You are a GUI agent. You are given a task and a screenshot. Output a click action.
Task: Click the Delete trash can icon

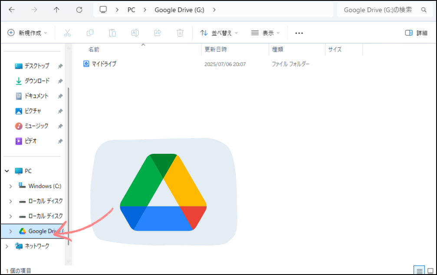coord(180,33)
